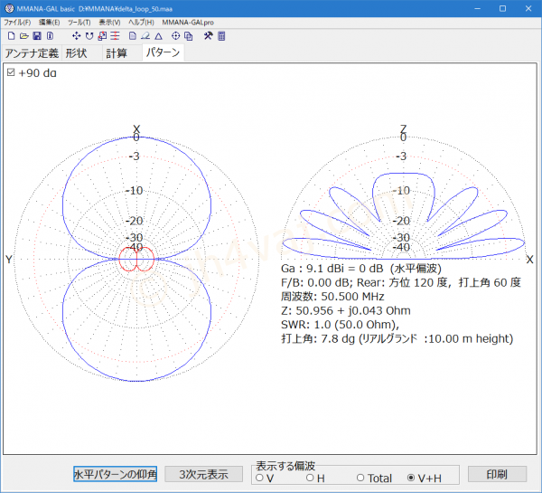Screen dimensions: 542x493
Task: Toggle the +90 dg checkbox
Action: 11,72
